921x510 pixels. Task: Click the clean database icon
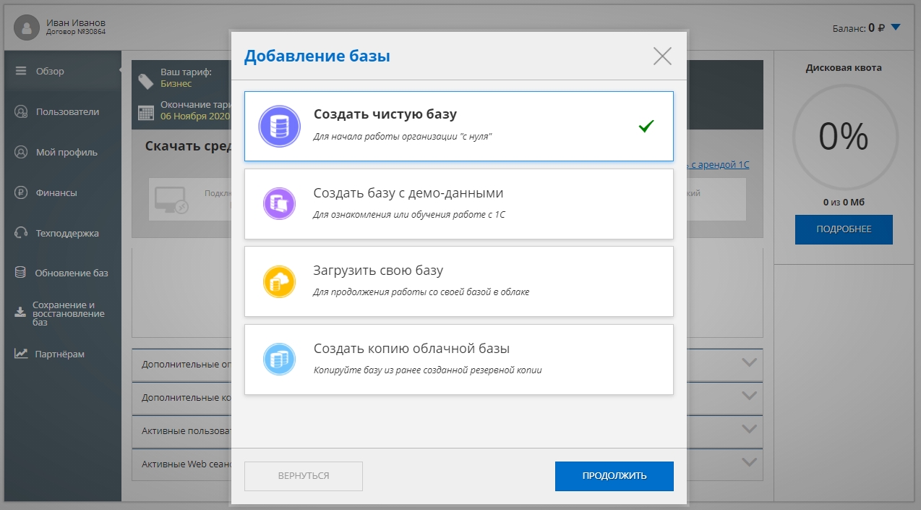point(279,127)
